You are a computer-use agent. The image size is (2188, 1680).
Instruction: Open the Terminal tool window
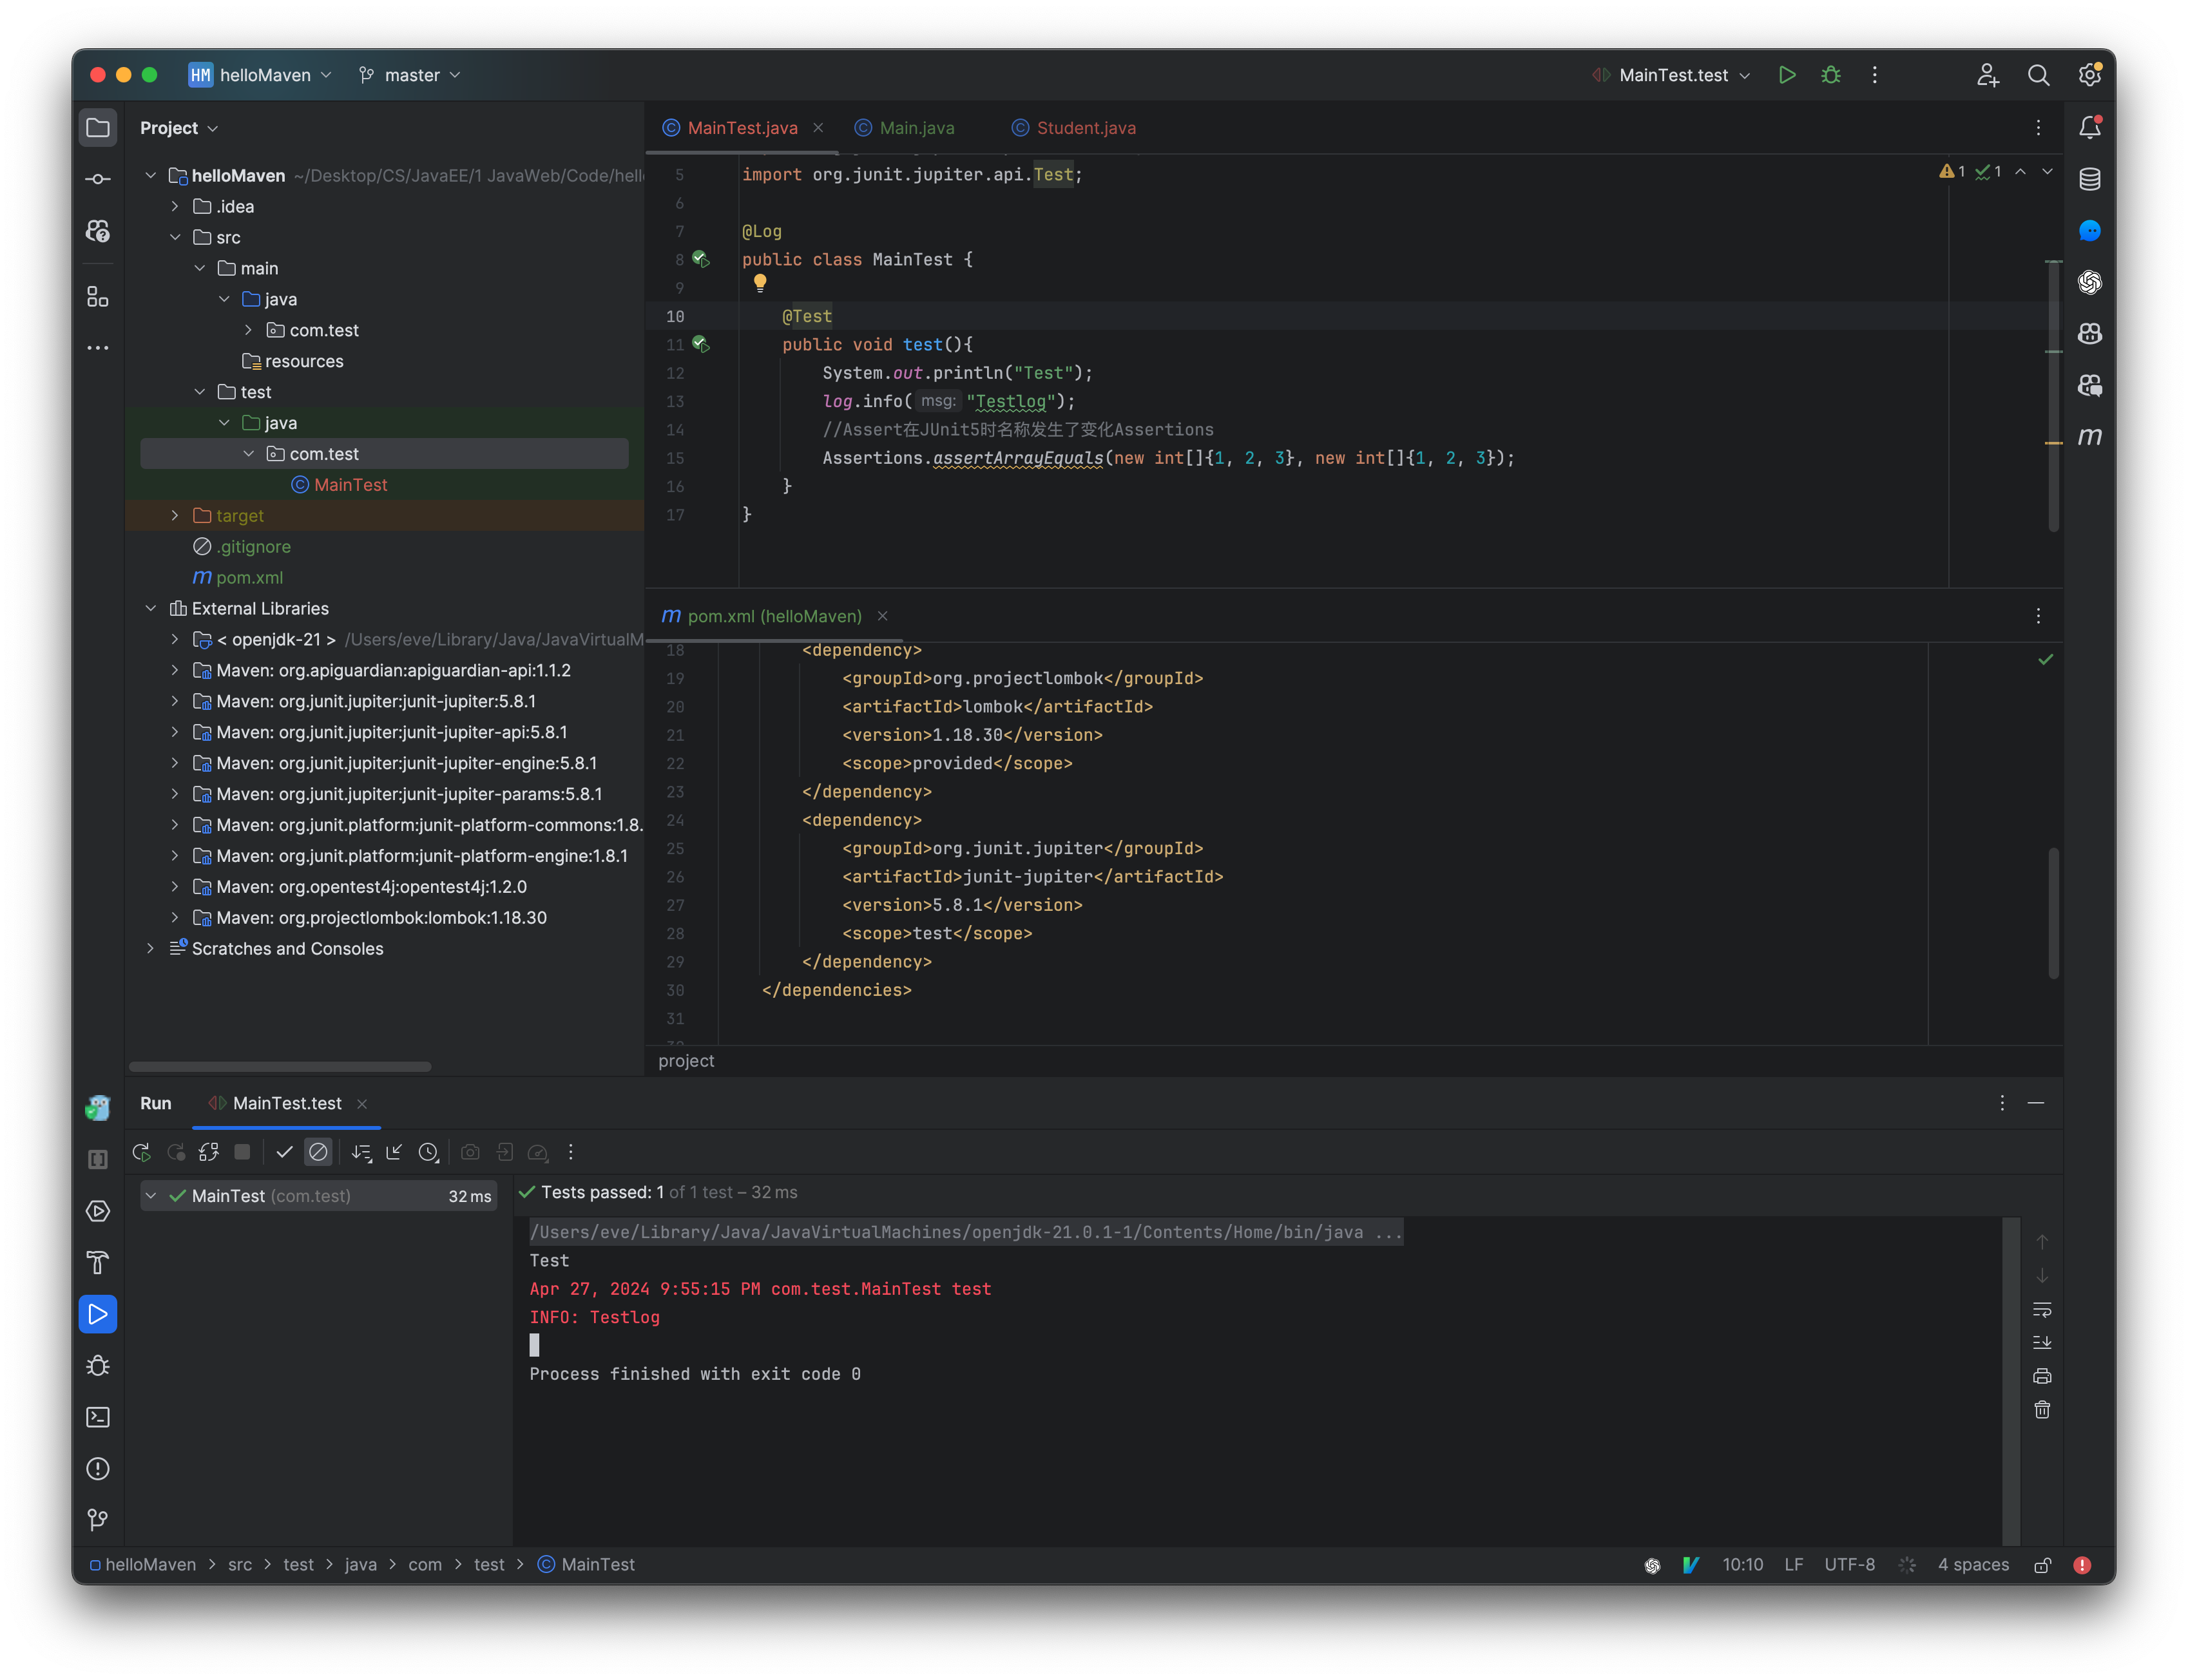point(97,1417)
